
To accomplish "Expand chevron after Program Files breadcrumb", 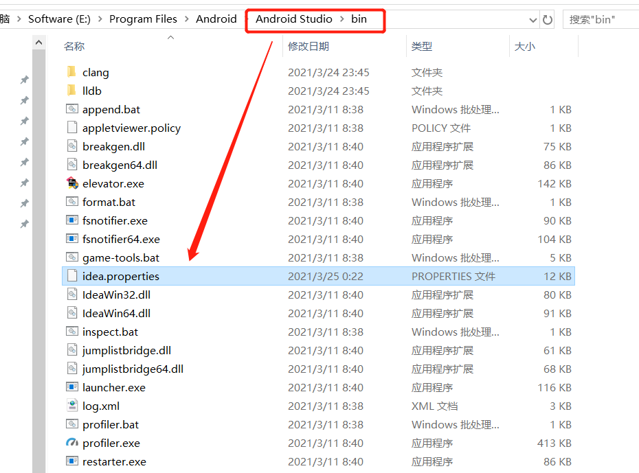I will tap(187, 19).
